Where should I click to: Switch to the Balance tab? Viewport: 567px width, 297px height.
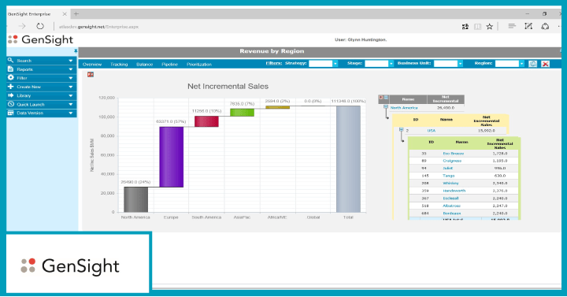click(145, 65)
